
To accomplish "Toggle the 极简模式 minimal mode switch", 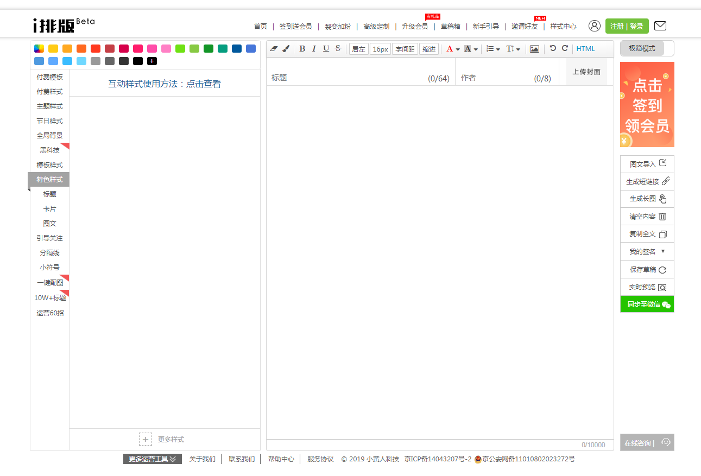I will [647, 48].
